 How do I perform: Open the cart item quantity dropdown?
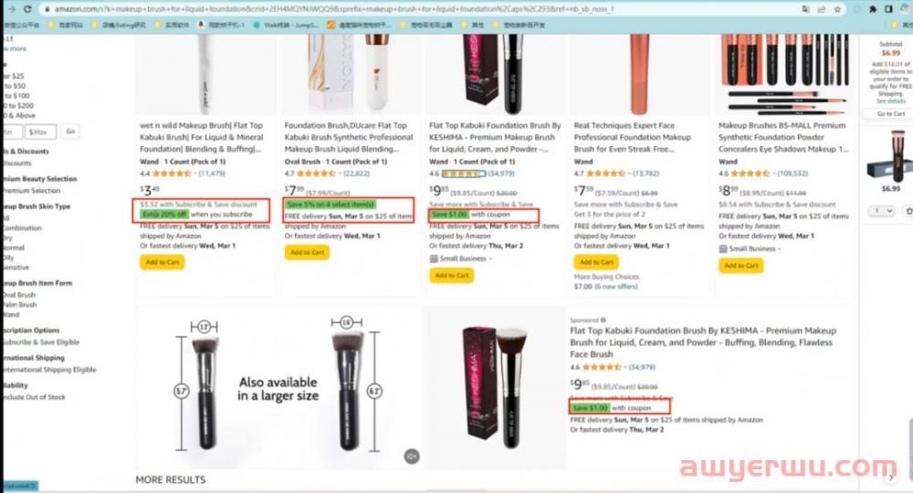[x=882, y=211]
